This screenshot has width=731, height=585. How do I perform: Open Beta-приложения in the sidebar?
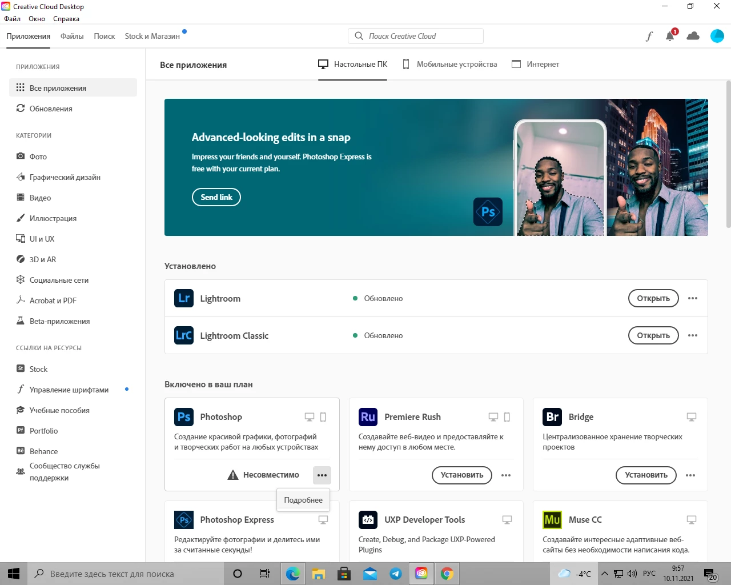point(73,321)
